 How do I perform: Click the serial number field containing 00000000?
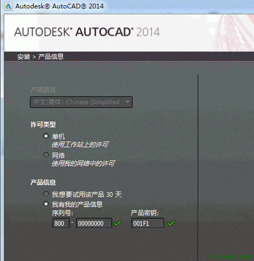click(94, 223)
